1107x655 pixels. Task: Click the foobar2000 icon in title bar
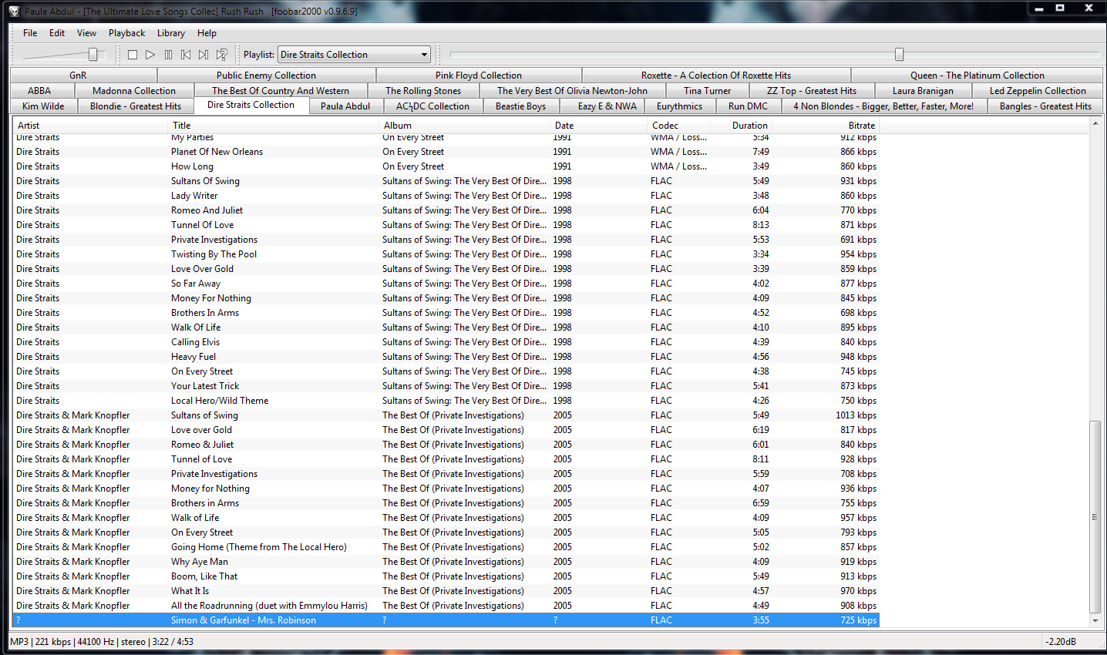[14, 12]
